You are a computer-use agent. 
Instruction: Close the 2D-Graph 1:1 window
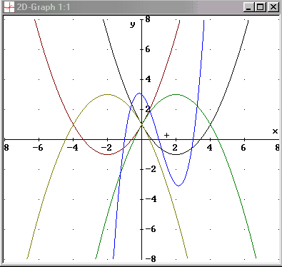click(273, 7)
